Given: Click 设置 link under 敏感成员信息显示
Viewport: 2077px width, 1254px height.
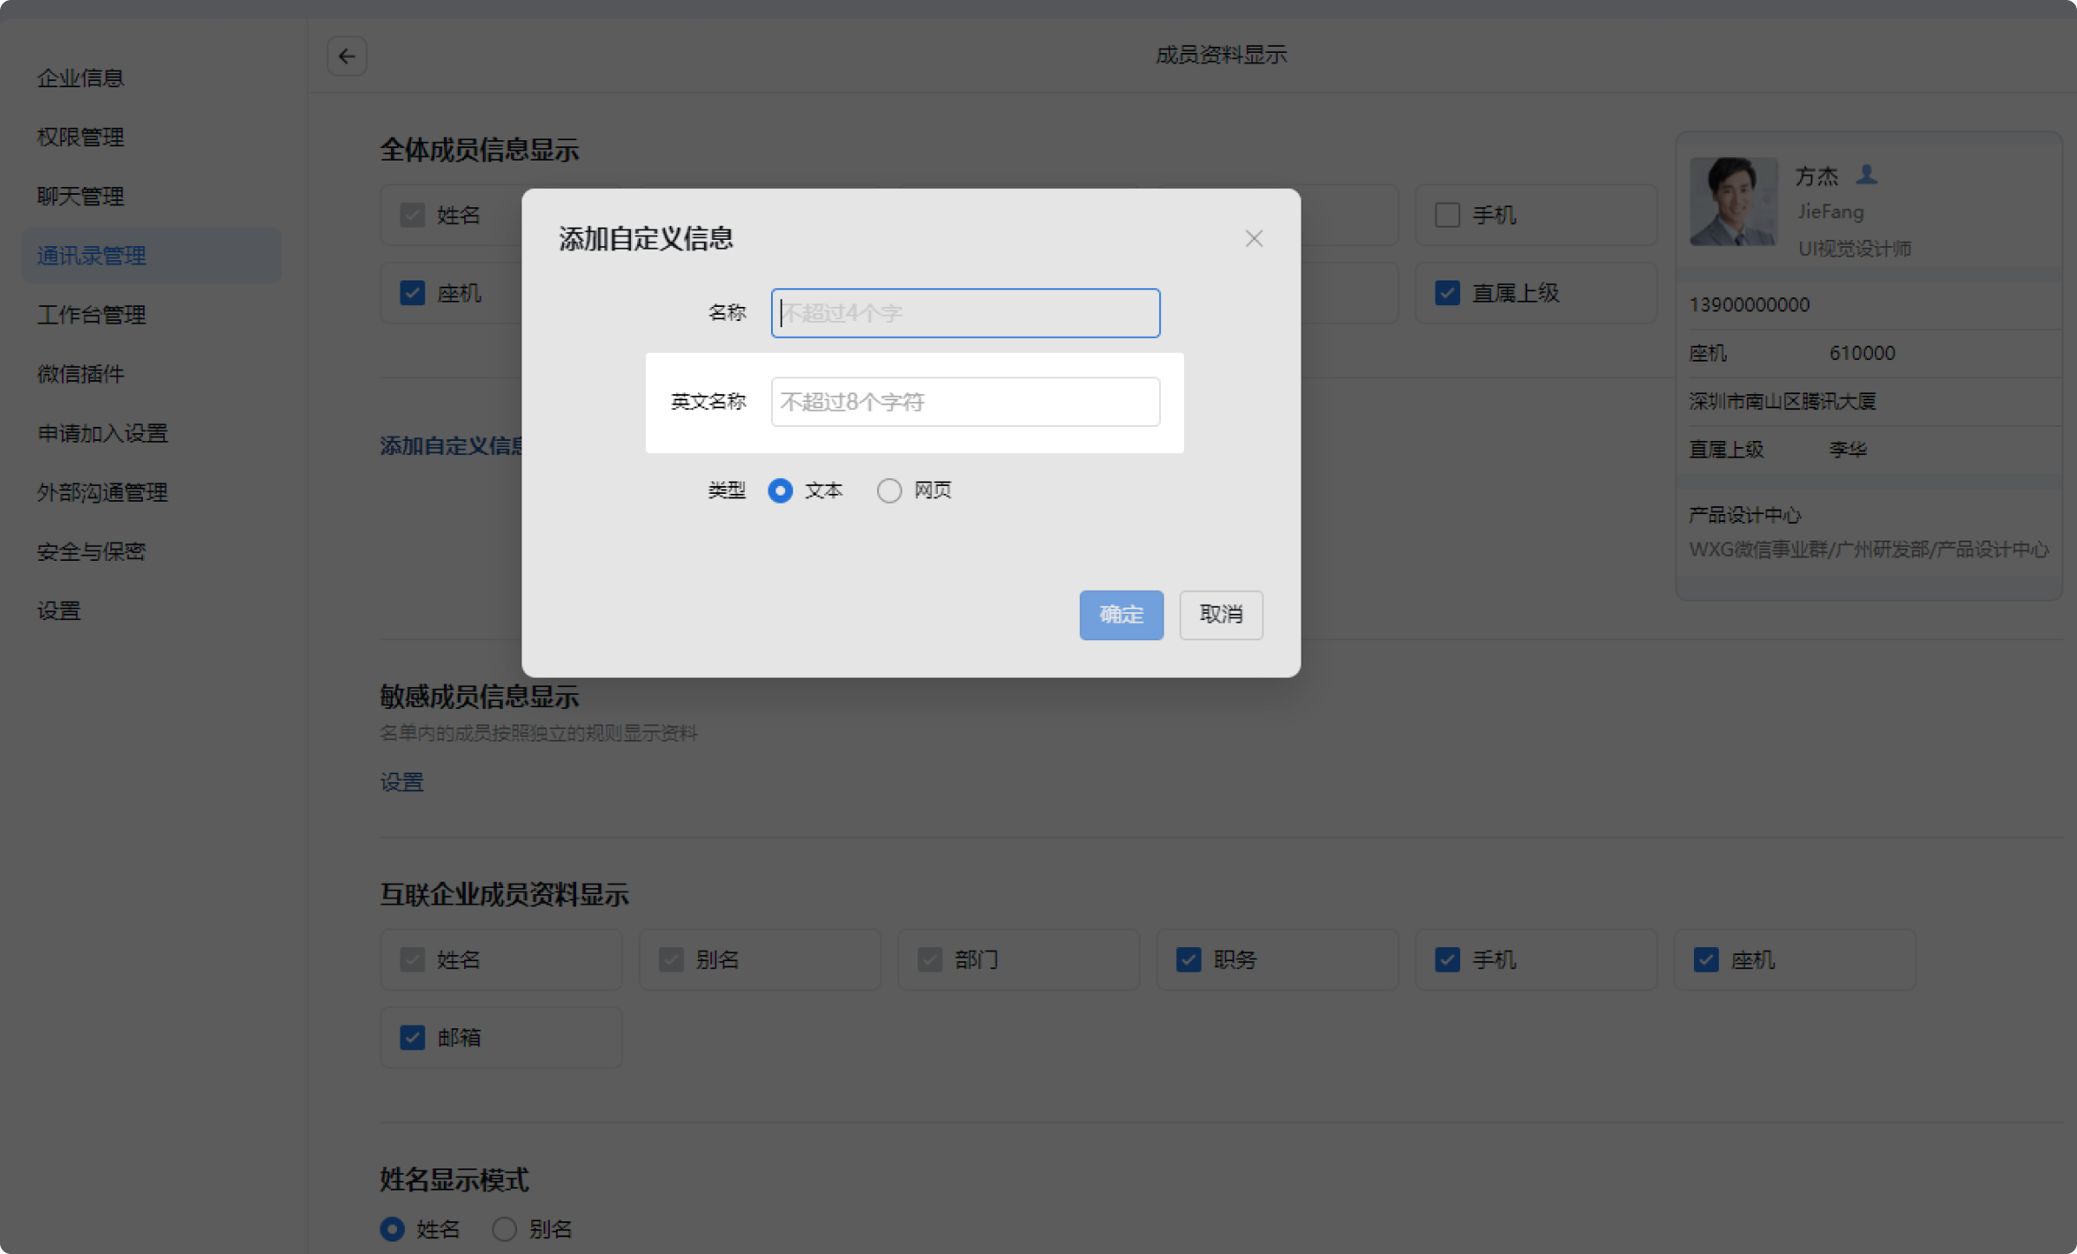Looking at the screenshot, I should (401, 782).
